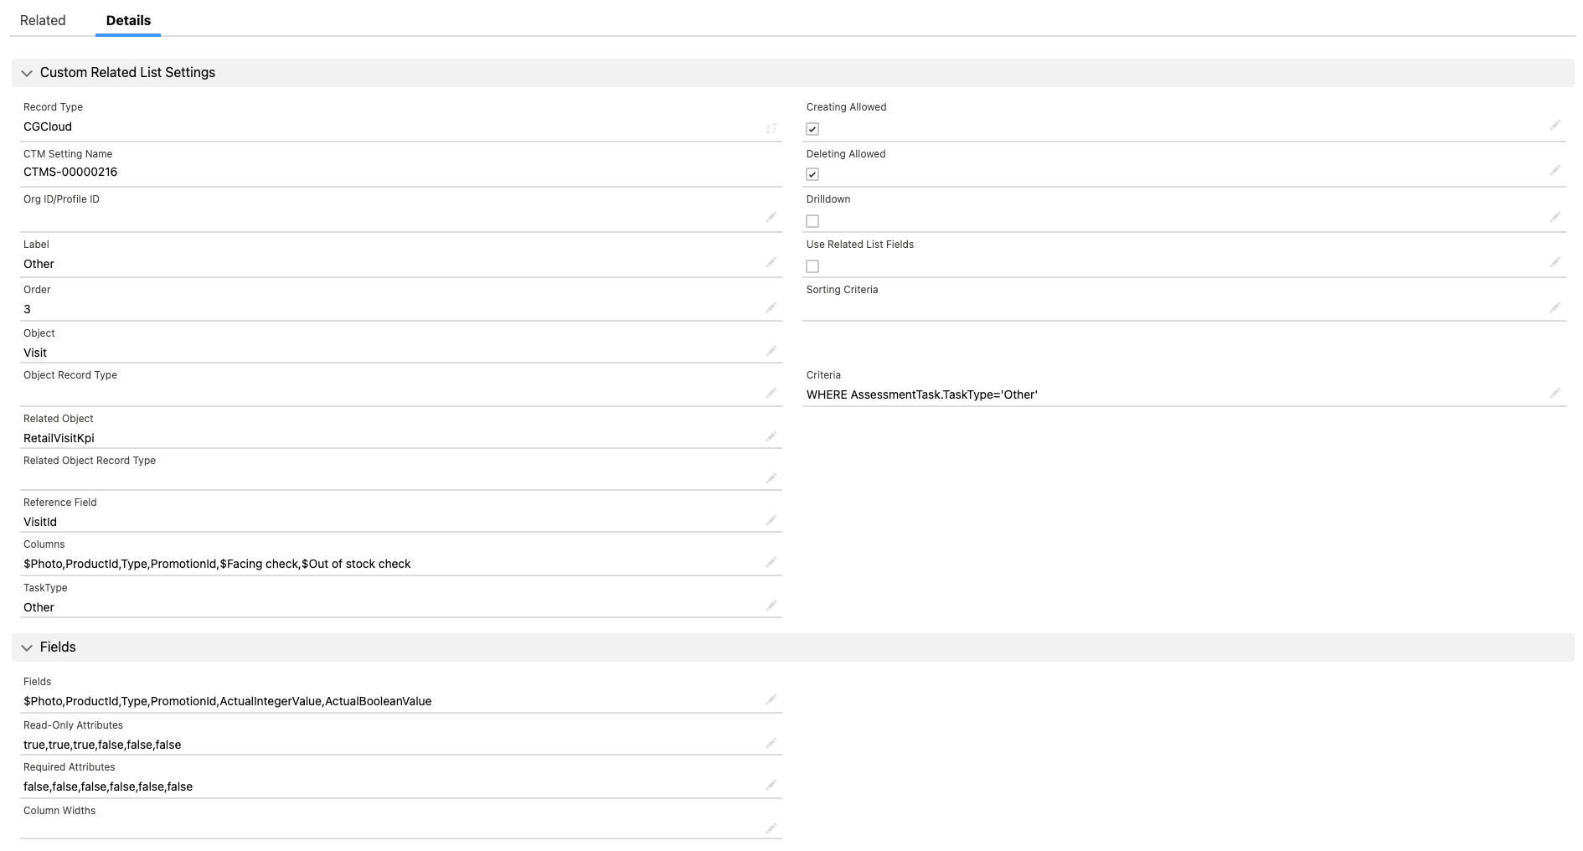The height and width of the screenshot is (851, 1583).
Task: Edit Sorting Criteria via its pencil icon
Action: tap(1555, 307)
